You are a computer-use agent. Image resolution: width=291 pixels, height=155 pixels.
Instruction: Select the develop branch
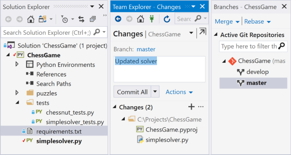point(257,72)
